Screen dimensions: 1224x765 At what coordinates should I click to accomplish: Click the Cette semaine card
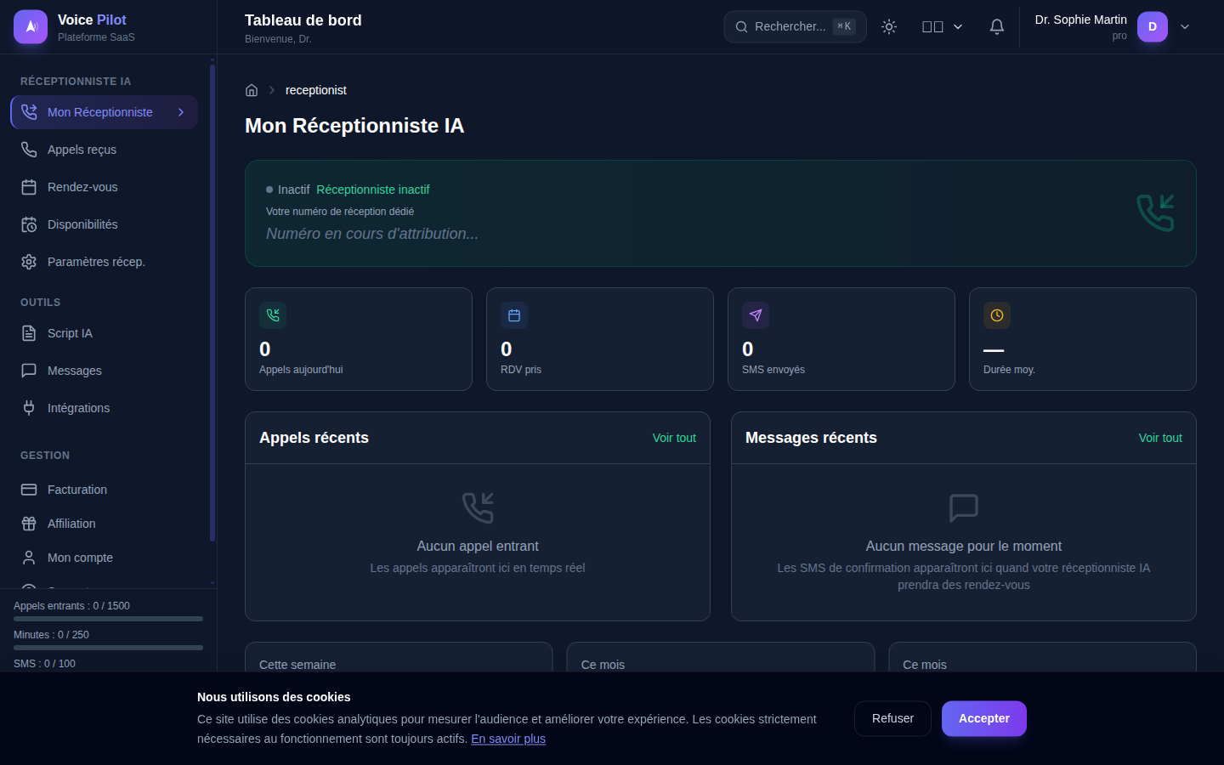pos(399,657)
